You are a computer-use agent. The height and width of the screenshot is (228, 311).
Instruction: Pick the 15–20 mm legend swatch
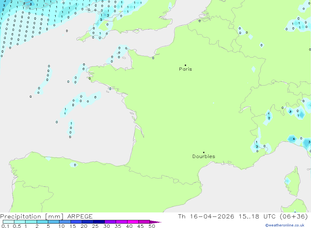point(77,222)
